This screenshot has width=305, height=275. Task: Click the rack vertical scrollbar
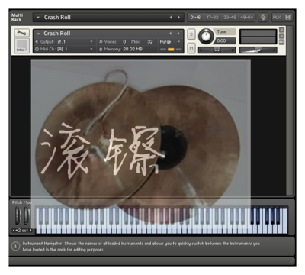point(290,110)
